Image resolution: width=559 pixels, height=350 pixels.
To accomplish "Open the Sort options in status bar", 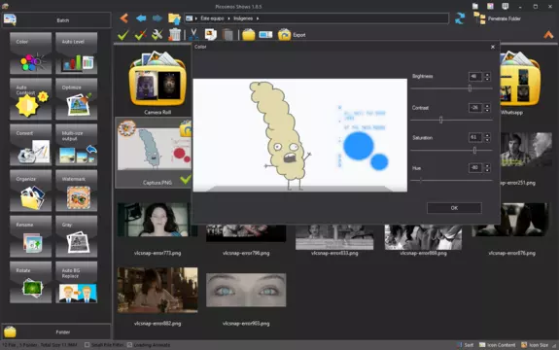I will [x=466, y=345].
